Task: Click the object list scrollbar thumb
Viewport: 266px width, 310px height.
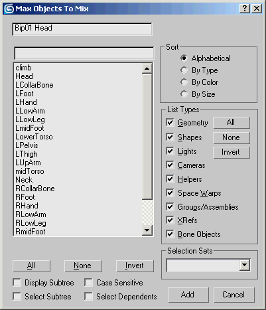Action: click(147, 137)
